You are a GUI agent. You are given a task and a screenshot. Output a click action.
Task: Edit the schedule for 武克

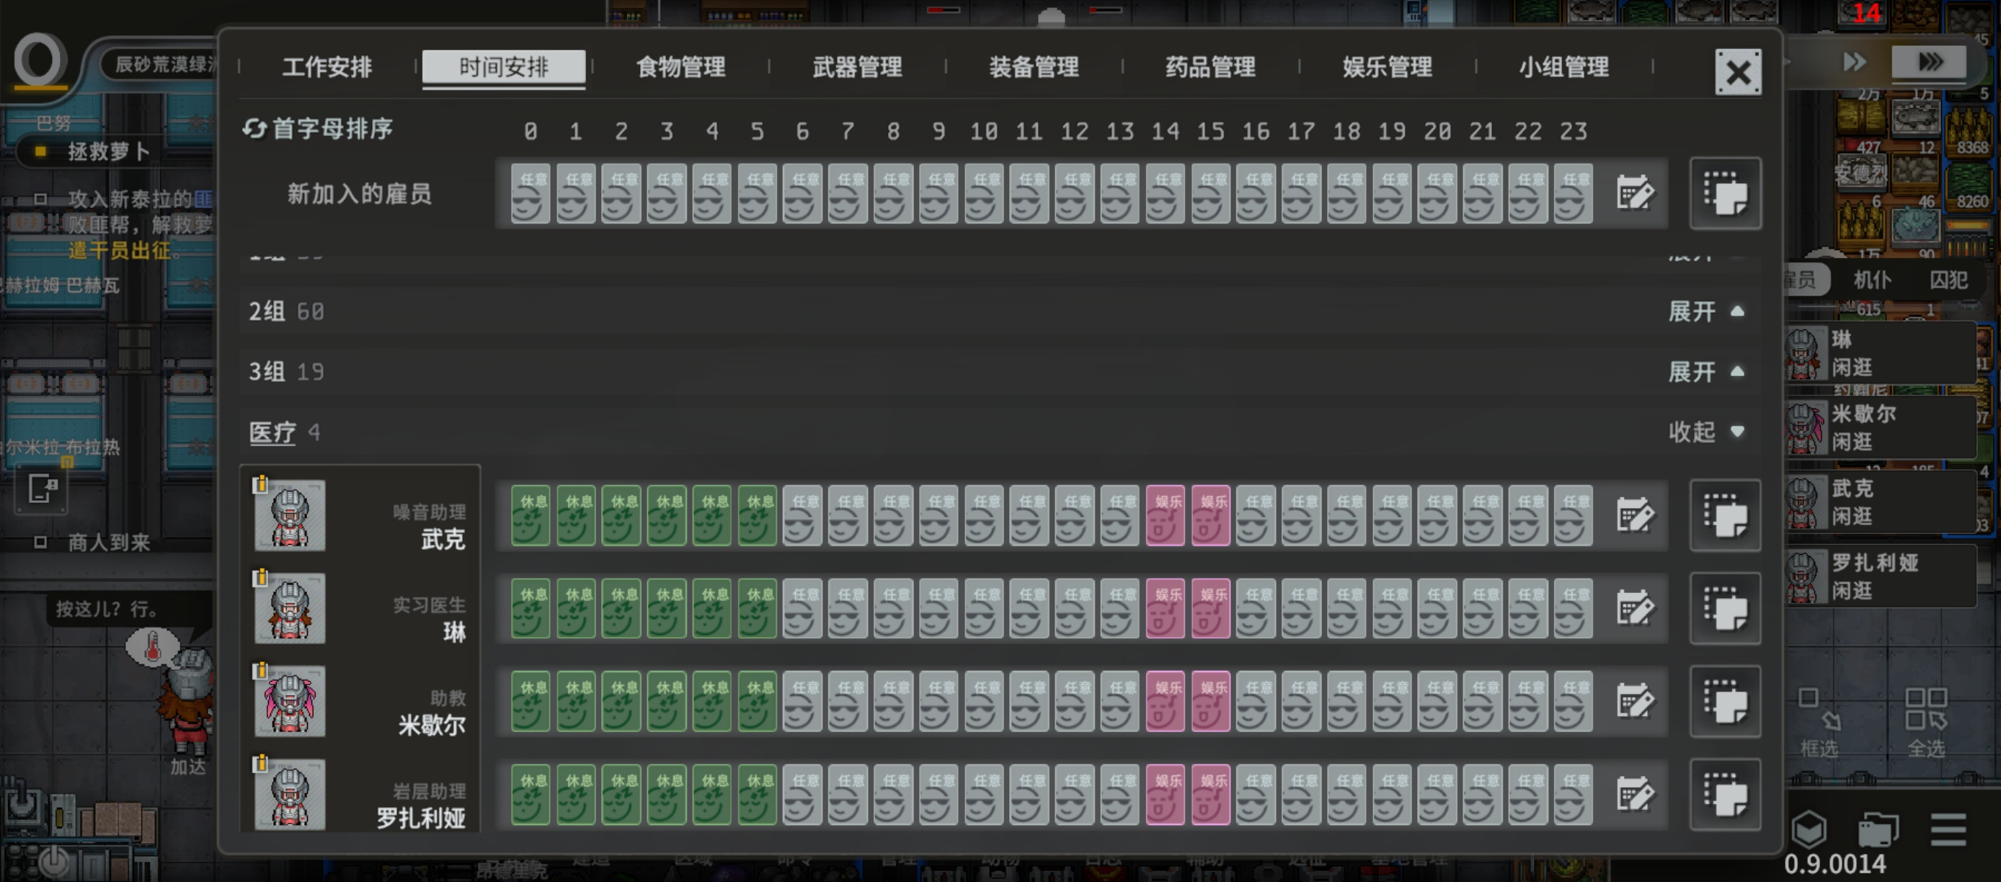1634,515
